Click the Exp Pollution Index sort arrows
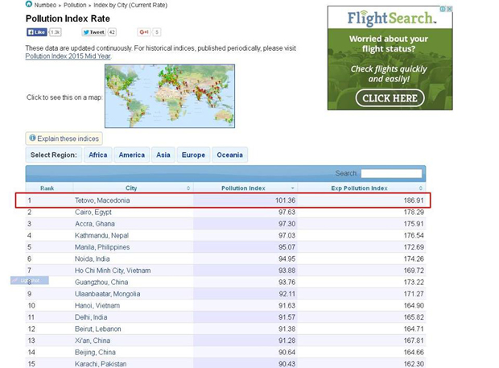Viewport: 499px width, 368px height. [420, 188]
